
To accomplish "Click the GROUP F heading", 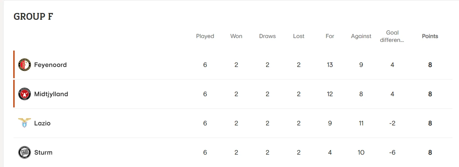I will pos(33,17).
